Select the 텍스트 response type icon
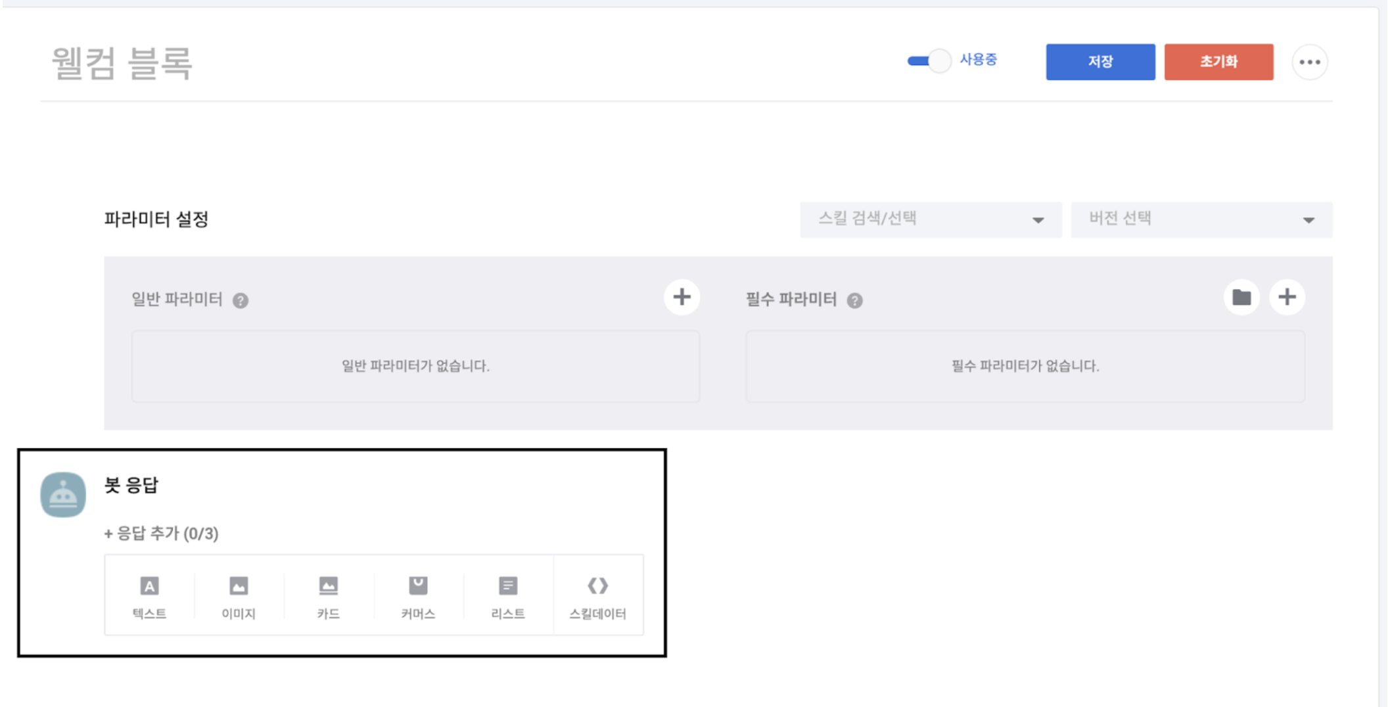This screenshot has height=707, width=1388. tap(149, 595)
